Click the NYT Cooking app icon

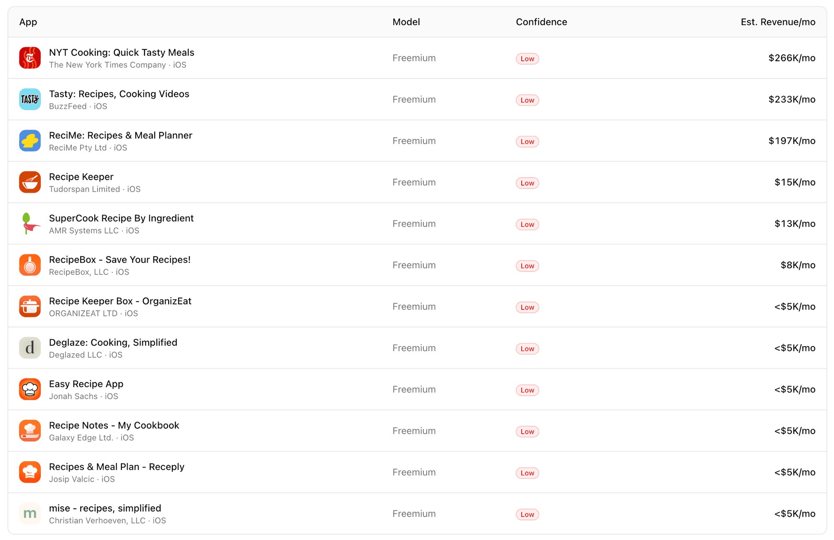30,58
